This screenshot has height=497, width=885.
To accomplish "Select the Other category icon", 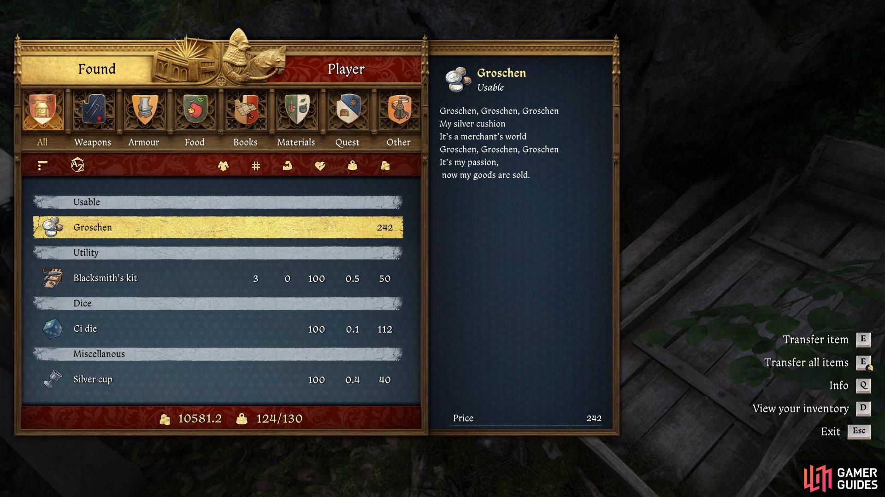I will coord(399,110).
